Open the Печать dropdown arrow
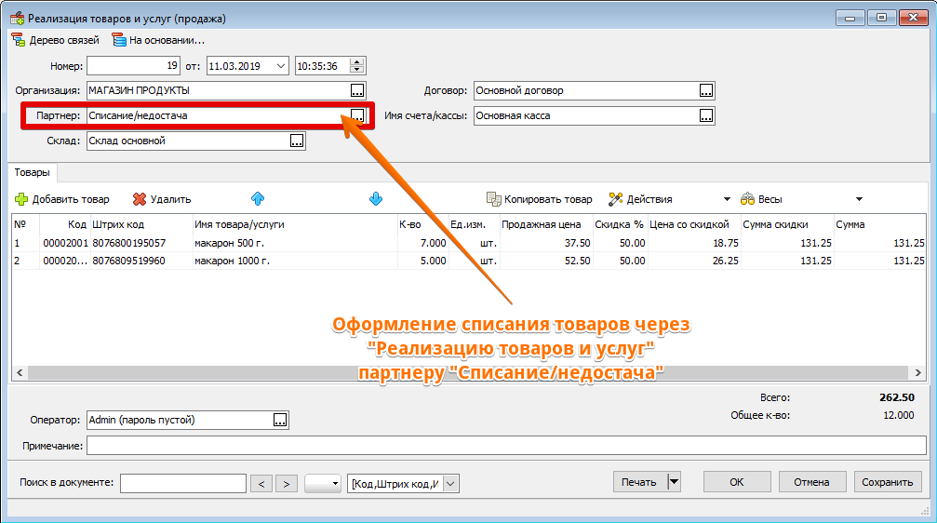Image resolution: width=937 pixels, height=523 pixels. click(674, 482)
